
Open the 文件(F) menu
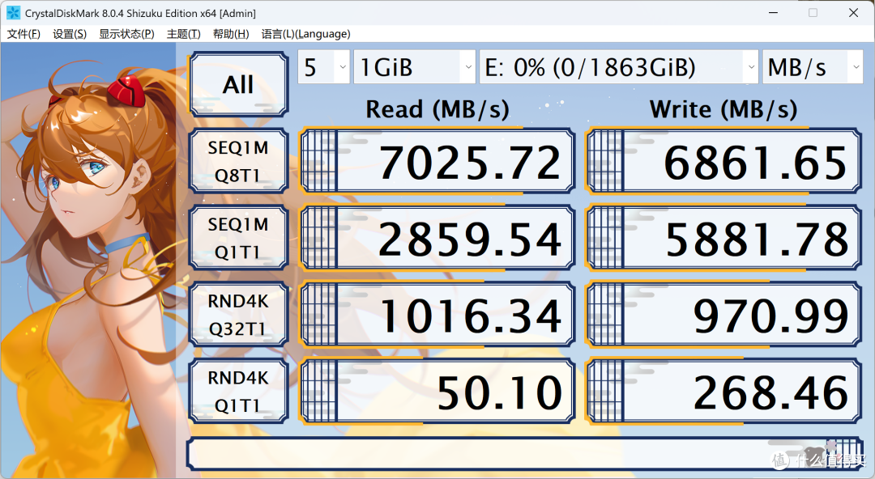(x=23, y=34)
